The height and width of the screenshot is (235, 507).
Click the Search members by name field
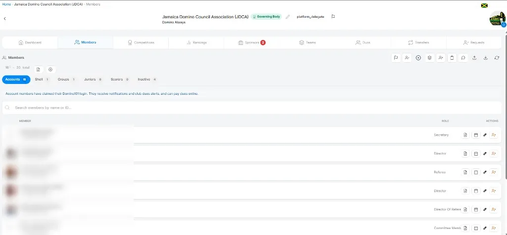[x=252, y=108]
